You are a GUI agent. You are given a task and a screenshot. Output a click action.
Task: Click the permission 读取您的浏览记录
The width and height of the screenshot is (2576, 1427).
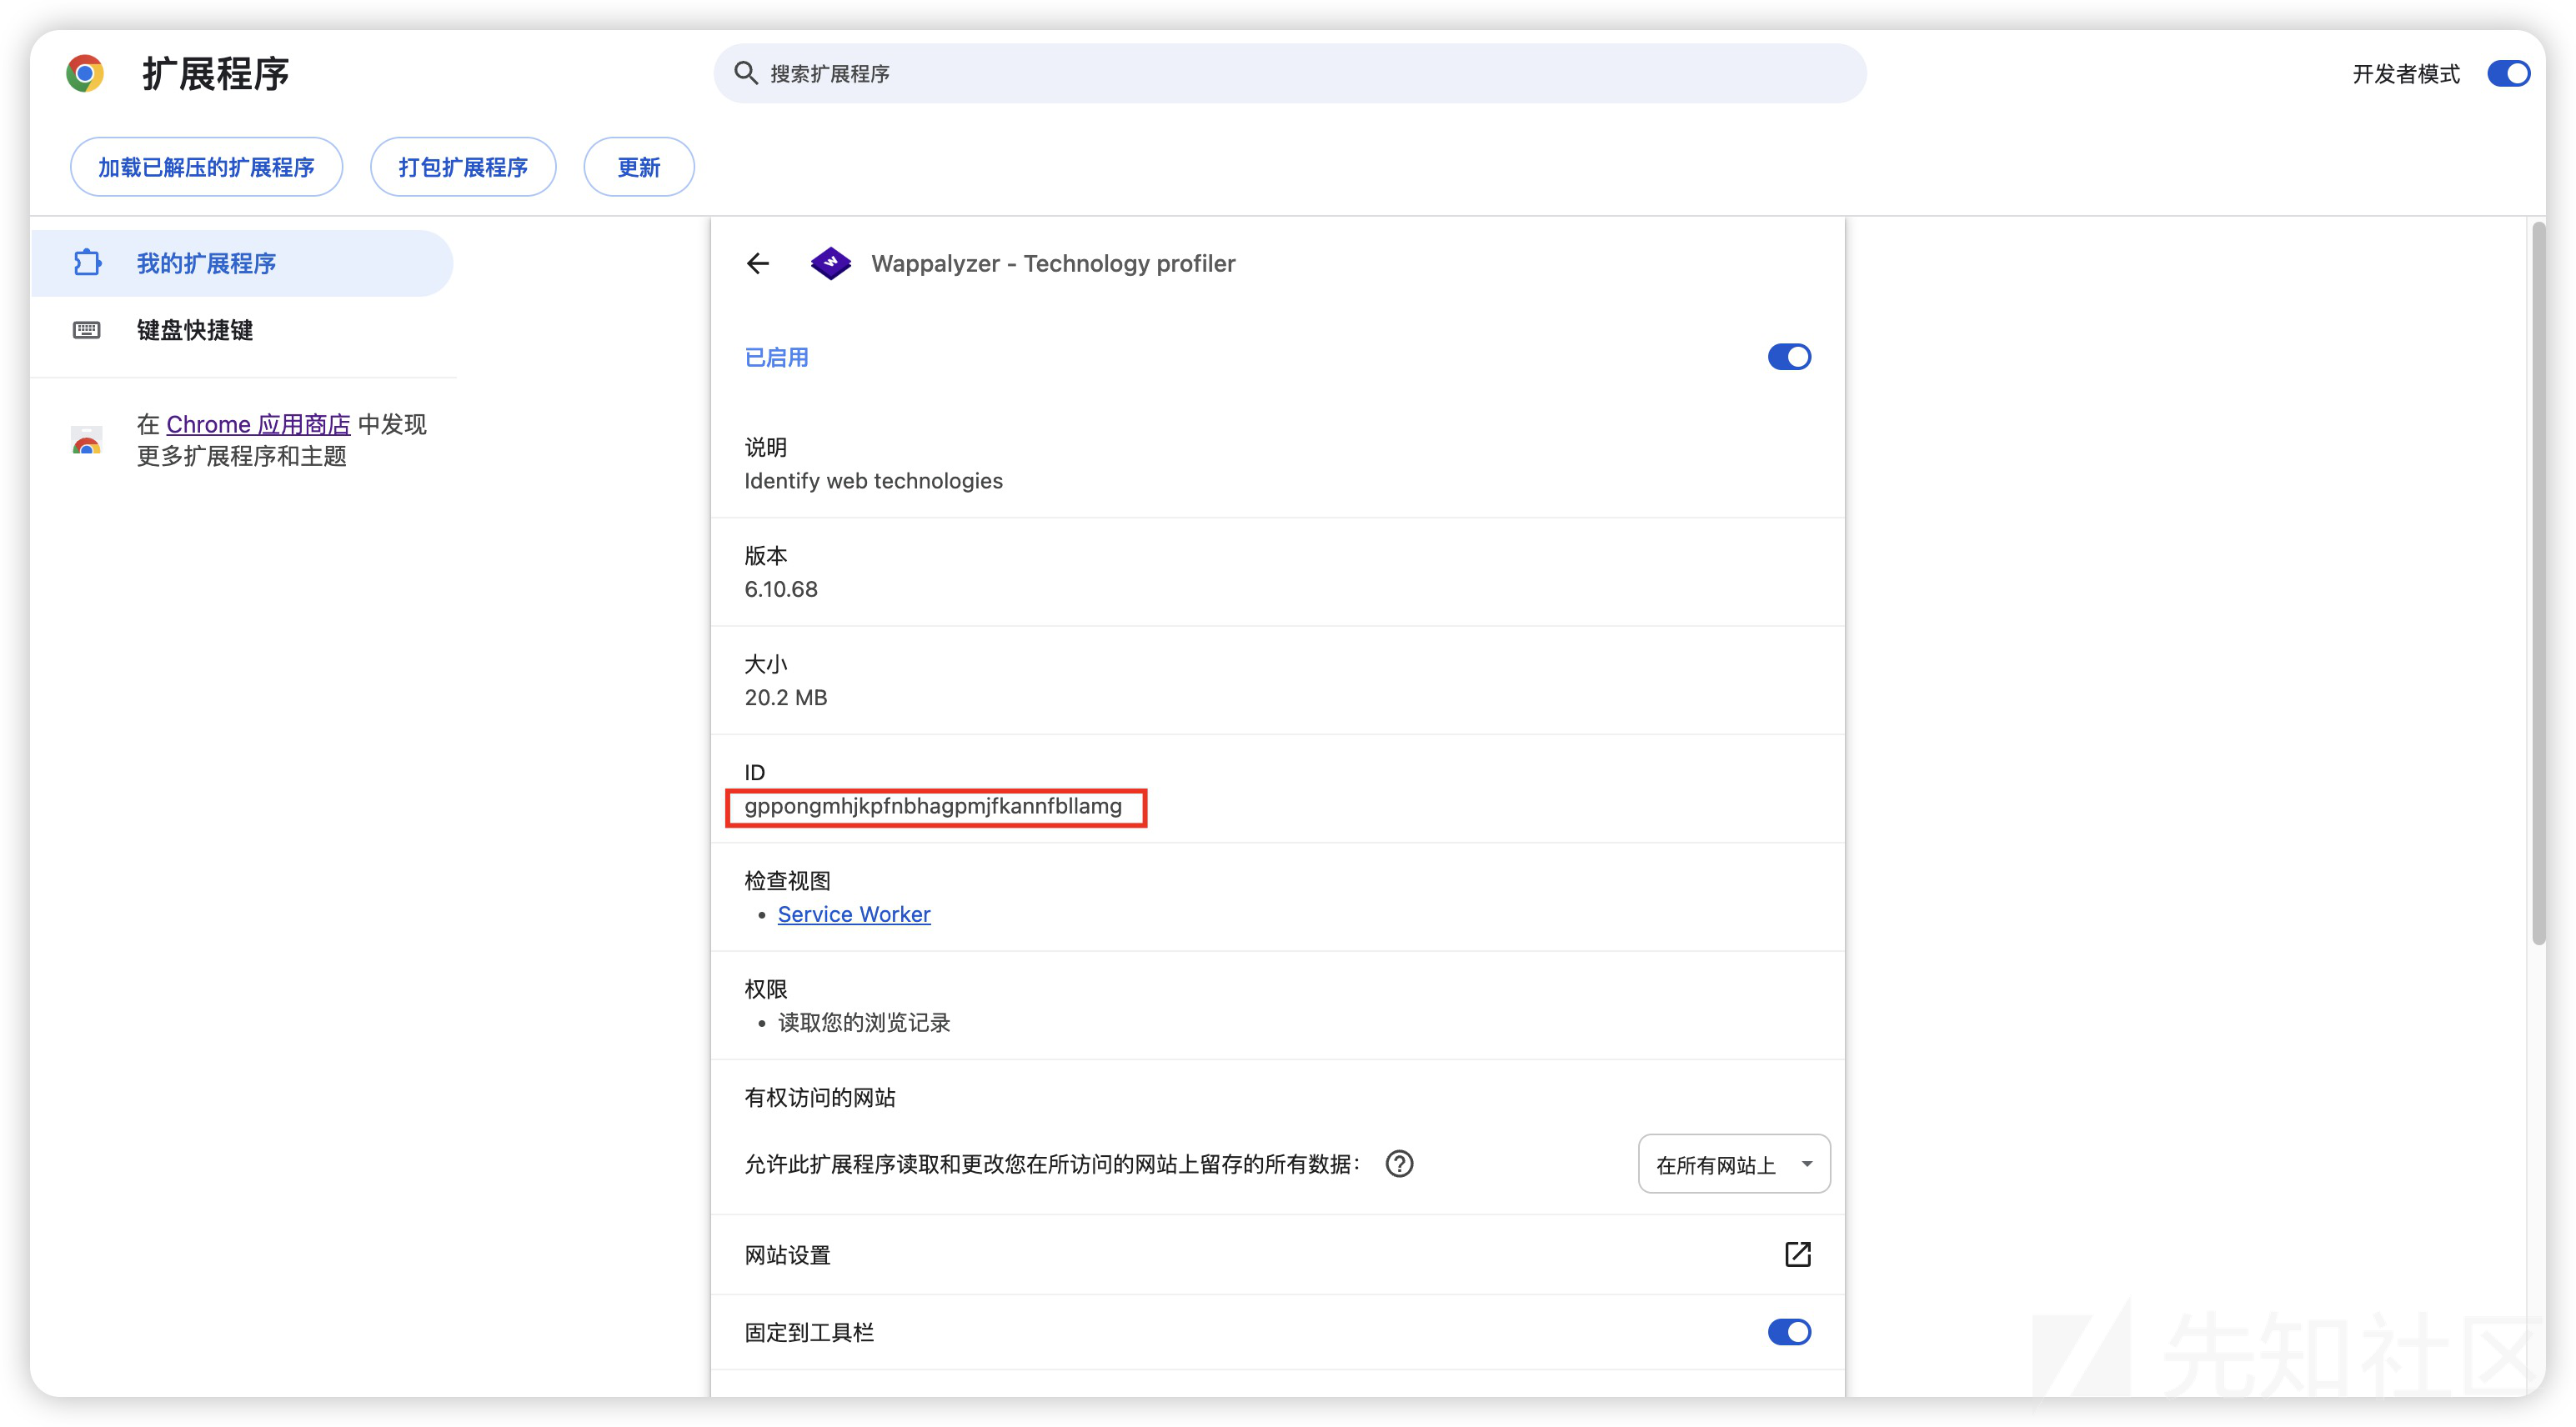tap(864, 1022)
